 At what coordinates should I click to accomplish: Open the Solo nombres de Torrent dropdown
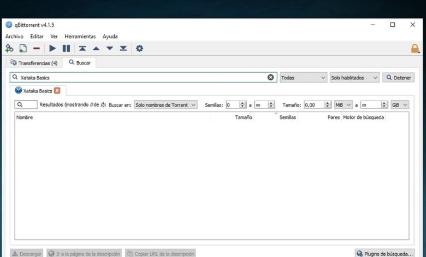click(x=165, y=105)
